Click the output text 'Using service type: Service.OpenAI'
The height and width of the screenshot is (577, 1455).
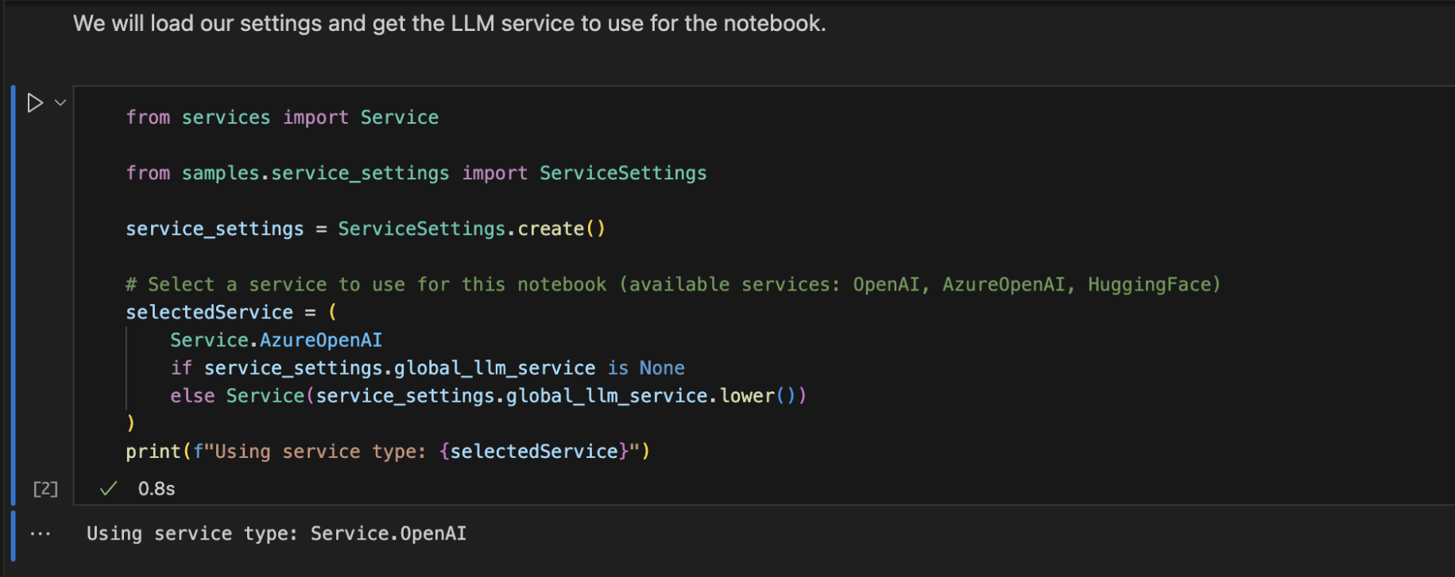[276, 534]
